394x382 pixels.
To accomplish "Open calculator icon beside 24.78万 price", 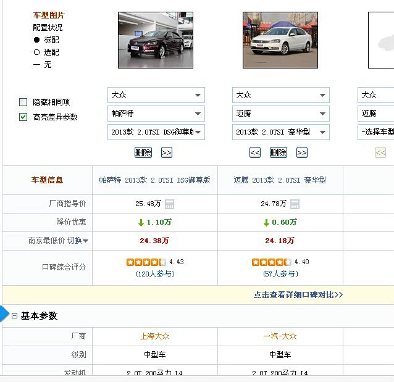I will [x=295, y=204].
